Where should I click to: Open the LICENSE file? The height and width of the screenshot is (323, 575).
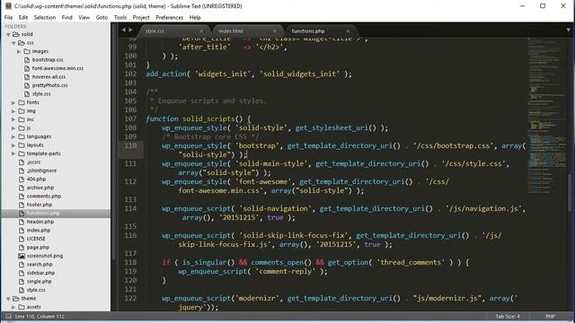coord(36,239)
